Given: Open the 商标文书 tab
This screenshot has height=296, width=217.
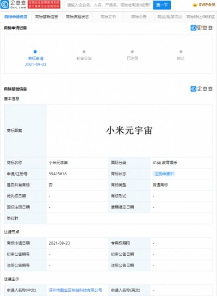Looking at the screenshot, I should pos(108,17).
